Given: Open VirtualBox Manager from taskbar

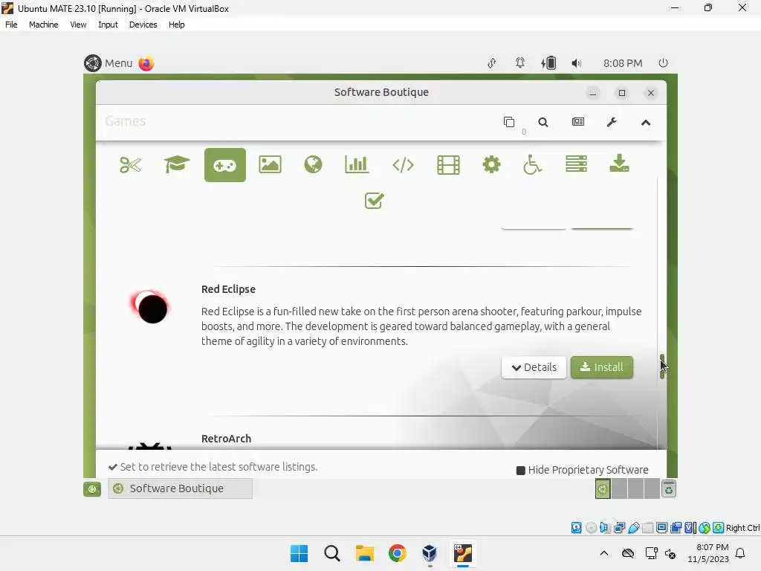Looking at the screenshot, I should (x=430, y=553).
